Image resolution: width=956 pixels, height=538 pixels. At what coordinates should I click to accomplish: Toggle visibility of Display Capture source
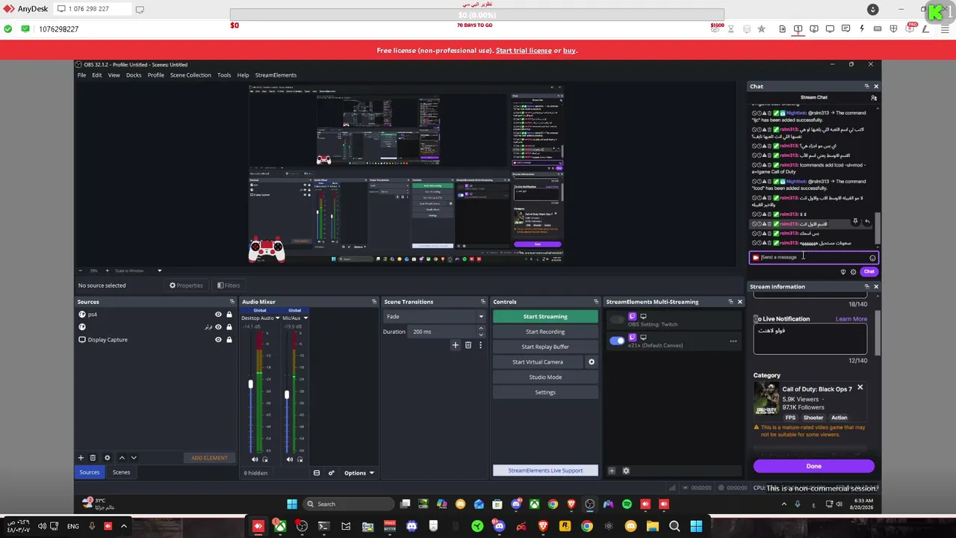coord(218,340)
